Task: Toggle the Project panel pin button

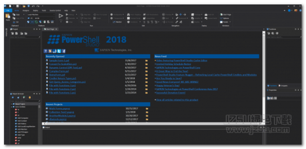Action: pos(37,29)
